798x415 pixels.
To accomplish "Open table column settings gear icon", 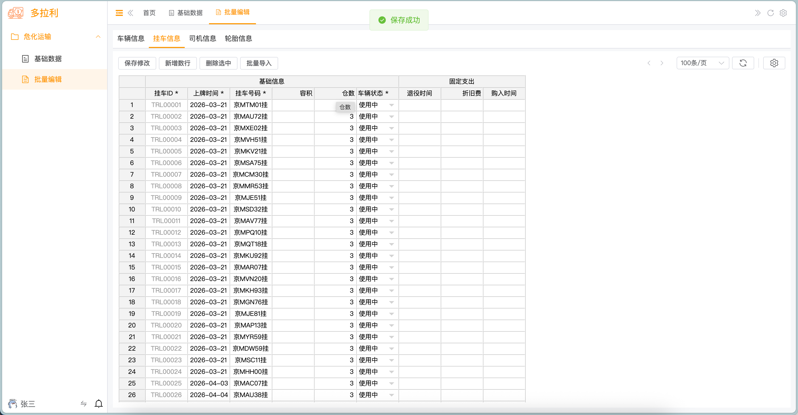I will [774, 63].
